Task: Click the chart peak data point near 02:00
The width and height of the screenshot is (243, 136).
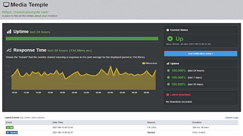Action: [111, 67]
